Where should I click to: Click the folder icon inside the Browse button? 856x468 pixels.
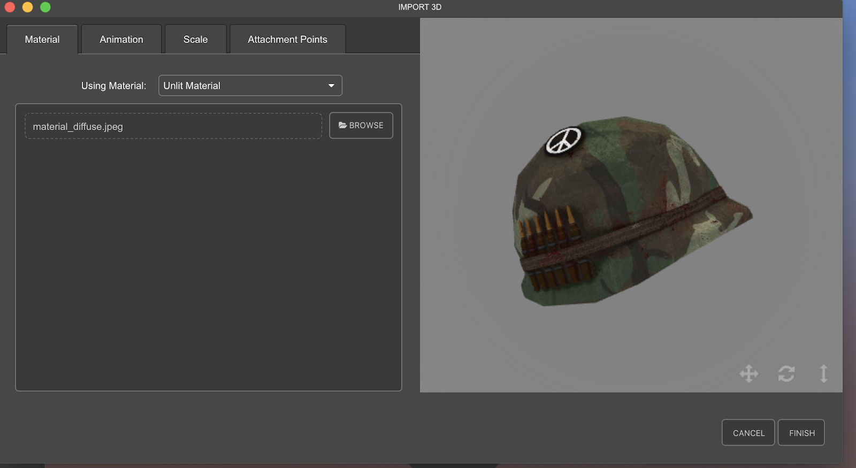point(342,125)
